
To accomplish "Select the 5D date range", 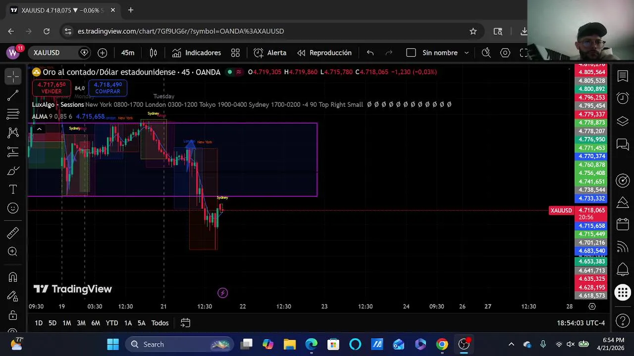I will pyautogui.click(x=53, y=323).
